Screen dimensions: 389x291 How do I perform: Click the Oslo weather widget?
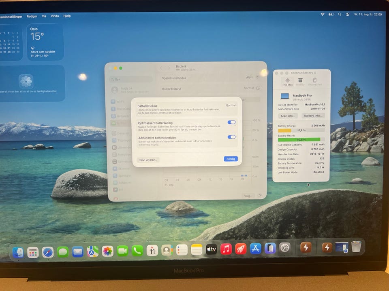(45, 42)
